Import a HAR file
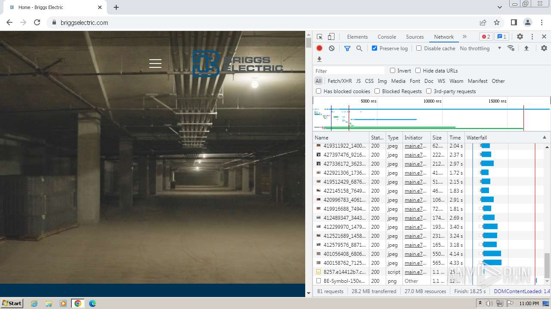 point(526,48)
